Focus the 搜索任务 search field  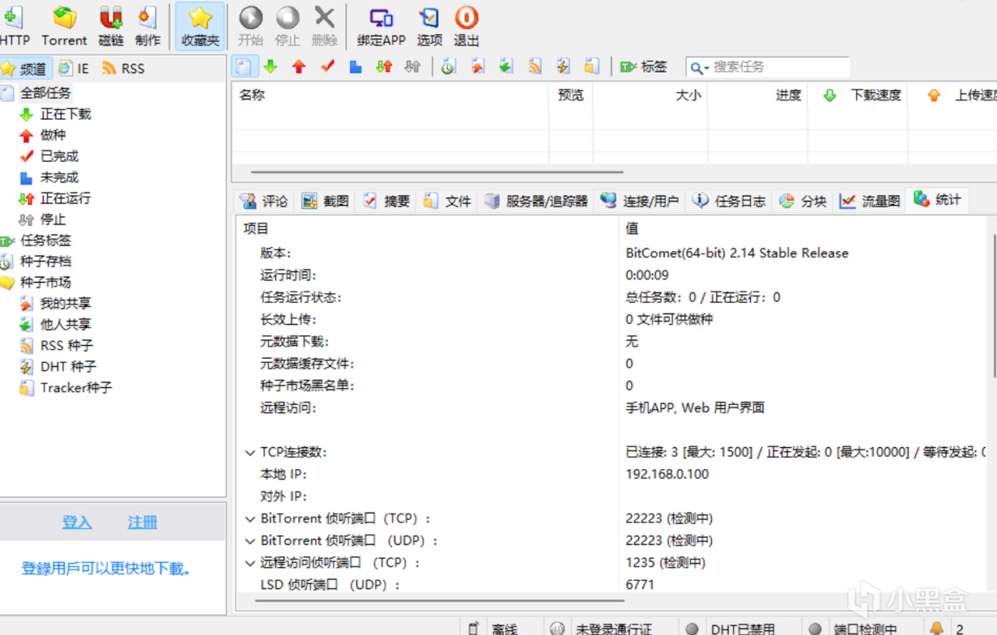tap(779, 67)
